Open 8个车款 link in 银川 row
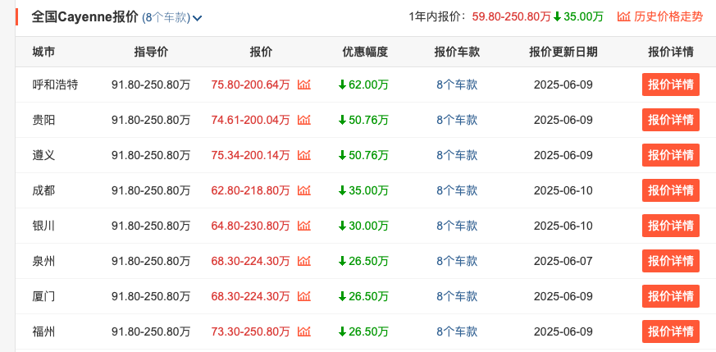Image resolution: width=716 pixels, height=352 pixels. click(457, 226)
